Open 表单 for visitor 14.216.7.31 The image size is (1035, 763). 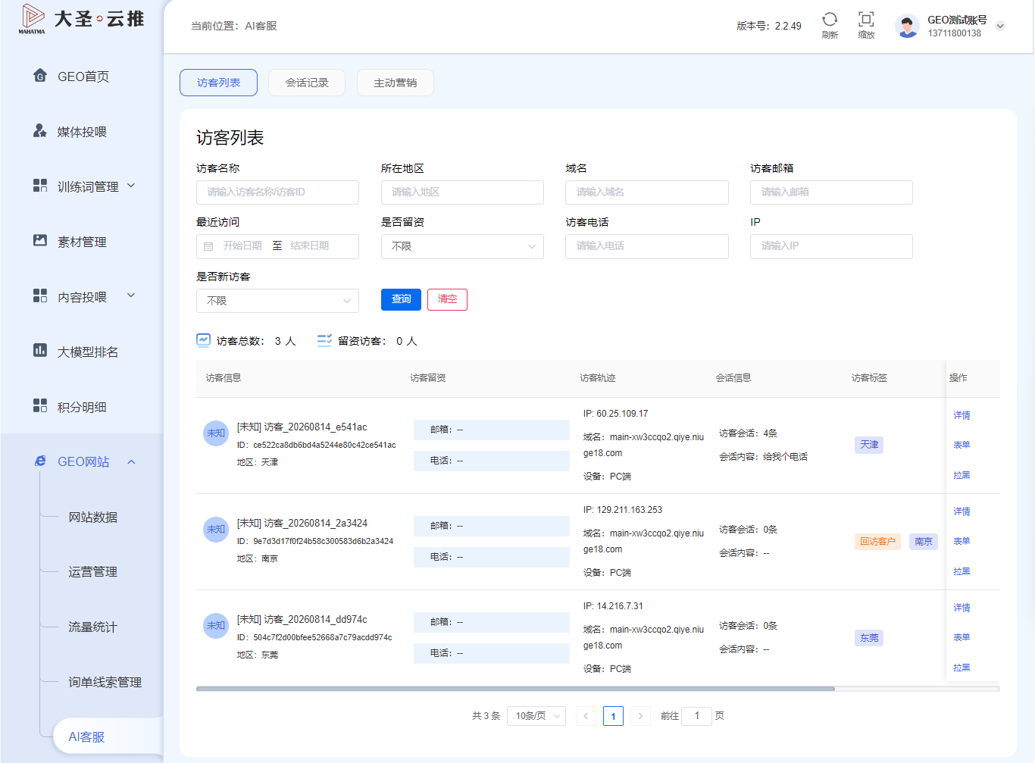point(962,637)
